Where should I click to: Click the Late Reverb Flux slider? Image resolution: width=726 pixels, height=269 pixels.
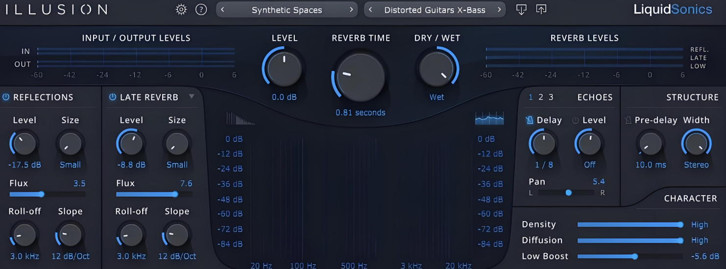(x=154, y=194)
